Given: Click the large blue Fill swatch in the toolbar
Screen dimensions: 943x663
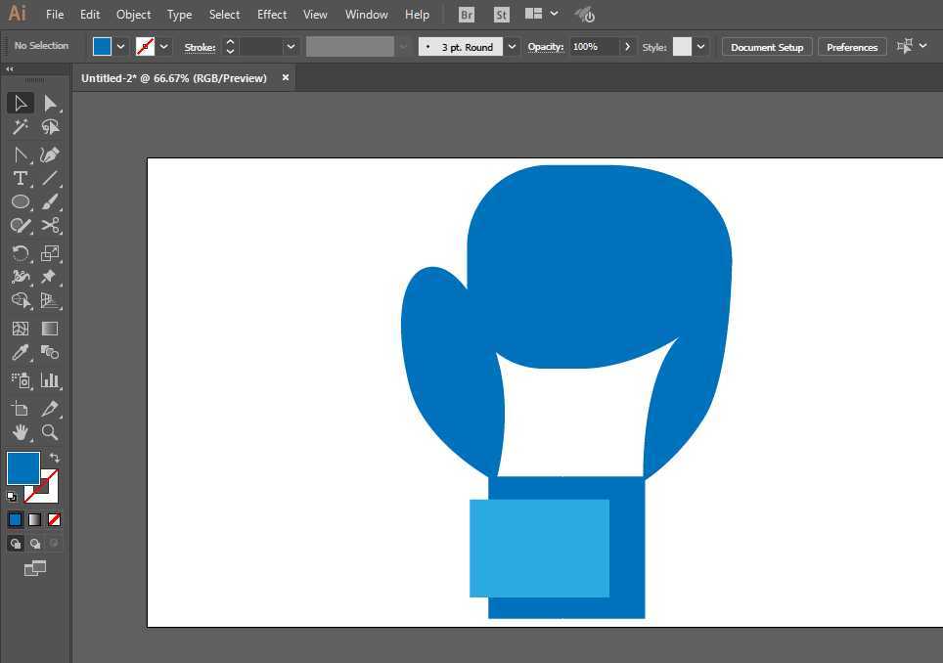Looking at the screenshot, I should point(22,467).
